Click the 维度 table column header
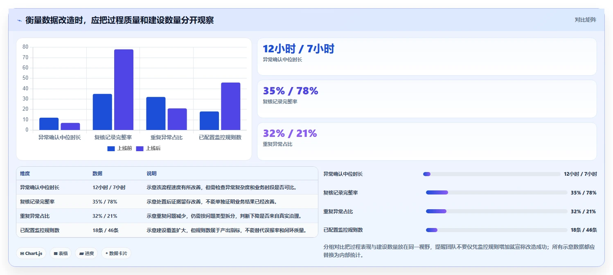The height and width of the screenshot is (275, 613). [x=25, y=174]
